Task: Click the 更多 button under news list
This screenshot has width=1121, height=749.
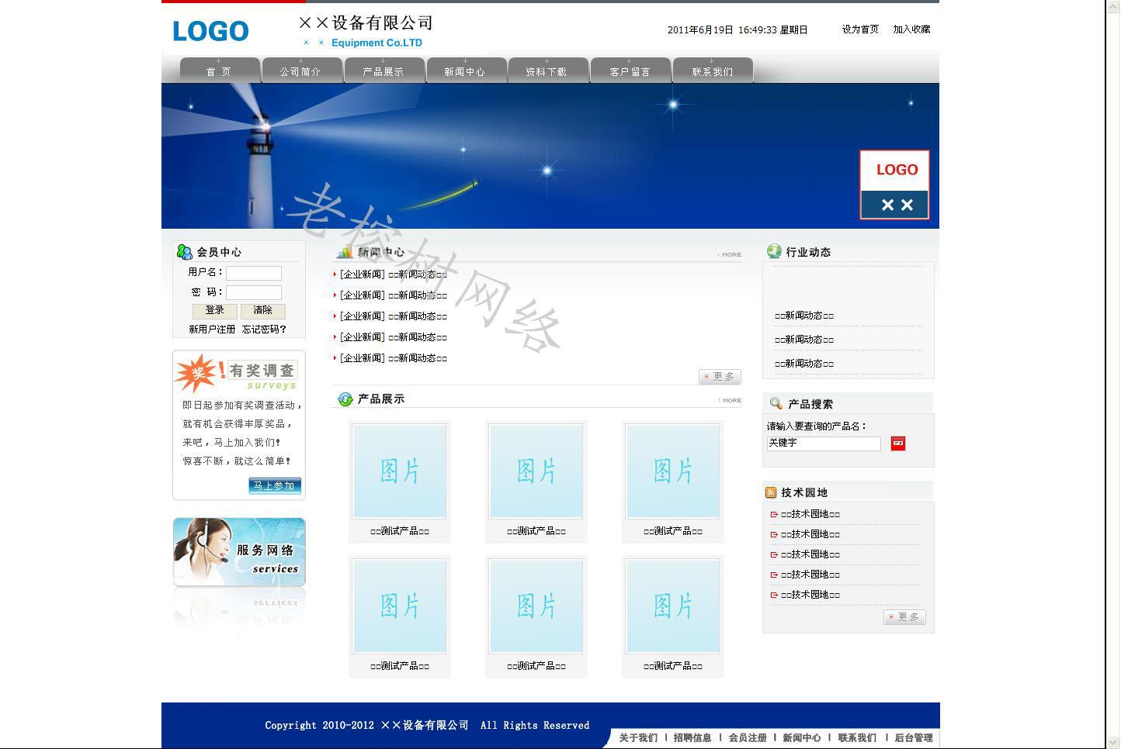Action: pos(720,377)
